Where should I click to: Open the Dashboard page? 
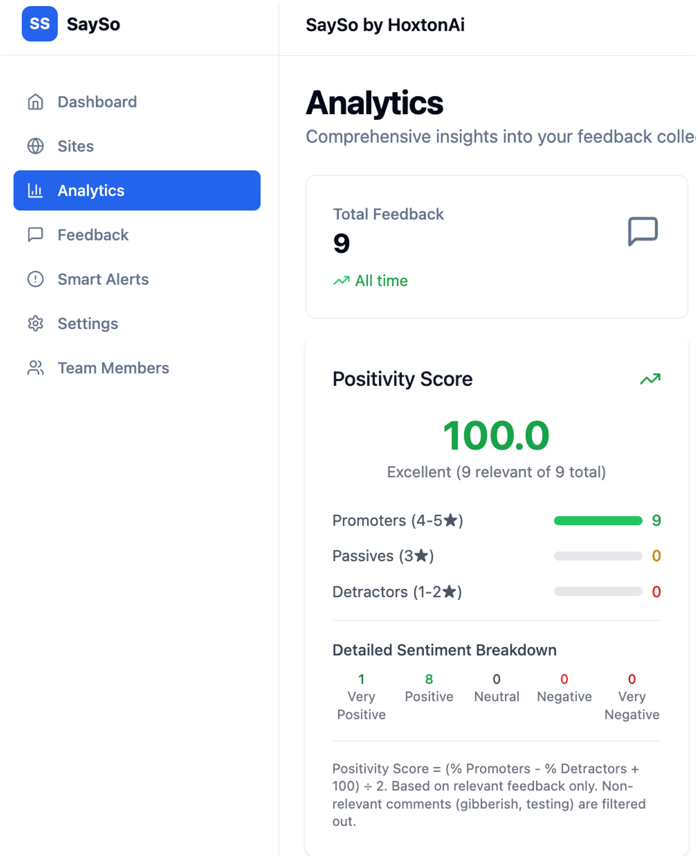click(97, 102)
